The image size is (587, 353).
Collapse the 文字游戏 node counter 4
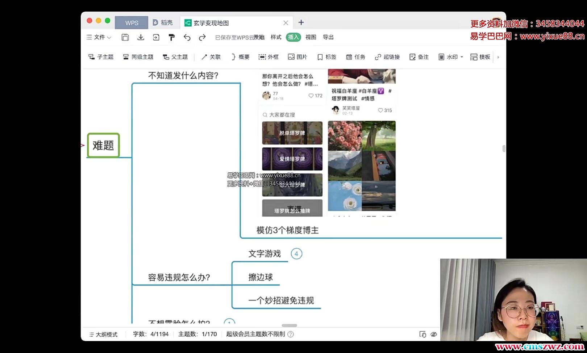click(296, 254)
